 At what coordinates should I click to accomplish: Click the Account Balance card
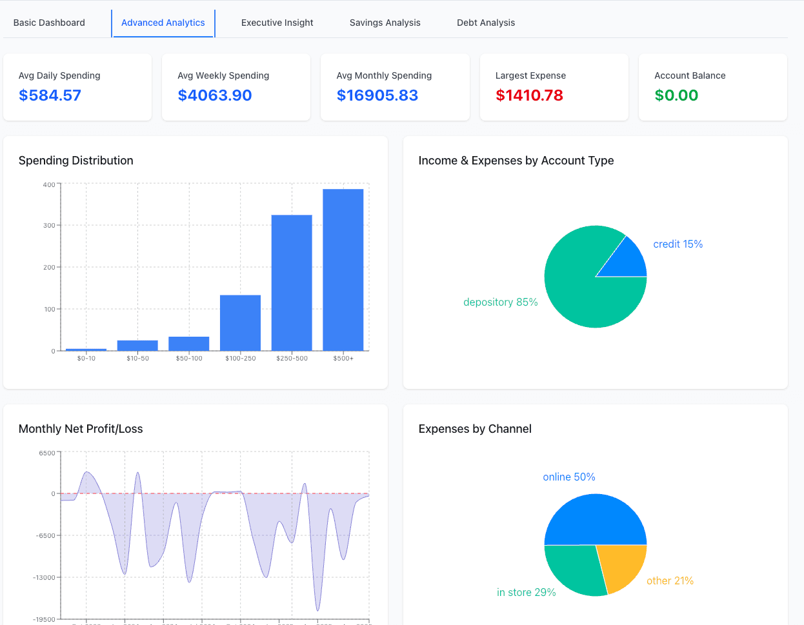(712, 87)
